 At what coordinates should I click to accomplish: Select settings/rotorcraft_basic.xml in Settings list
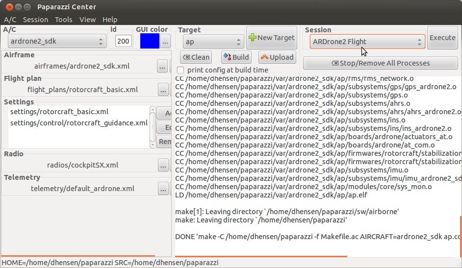pyautogui.click(x=59, y=112)
